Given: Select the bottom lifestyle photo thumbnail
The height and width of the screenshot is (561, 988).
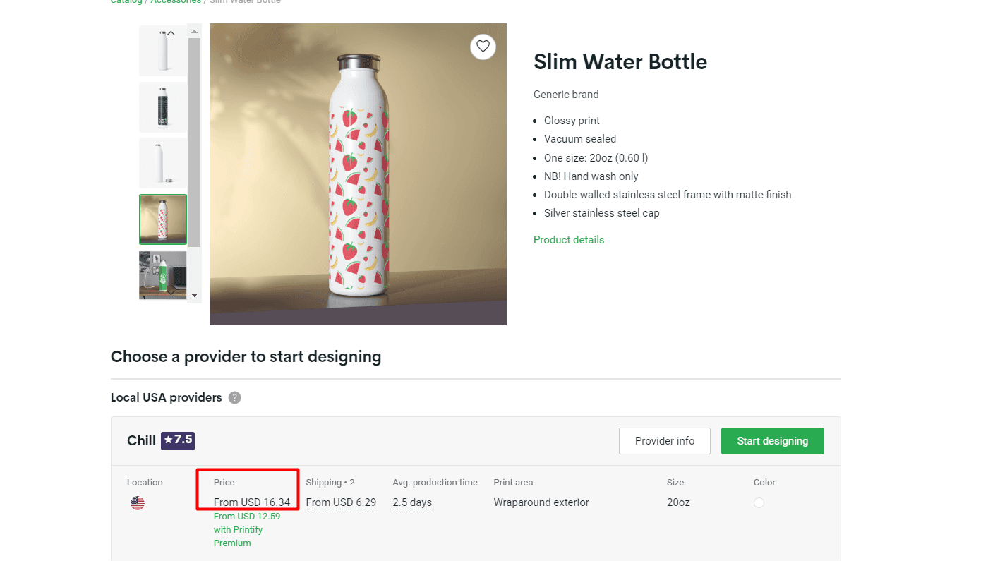Looking at the screenshot, I should pos(163,275).
